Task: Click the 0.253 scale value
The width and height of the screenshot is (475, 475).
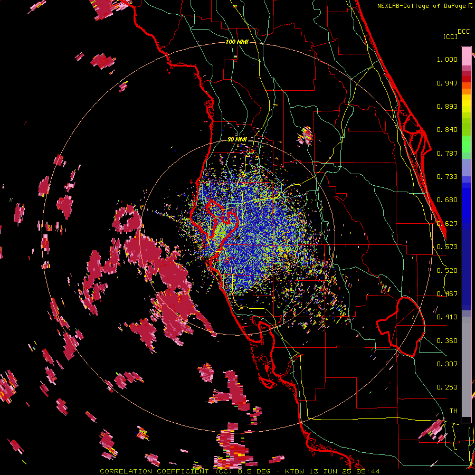Action: [447, 387]
